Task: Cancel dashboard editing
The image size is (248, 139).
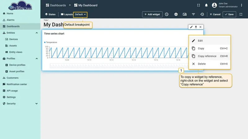Action: click(215, 14)
